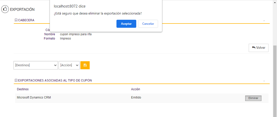277x117 pixels.
Task: Open the [Destinos] dropdown
Action: [x=36, y=65]
